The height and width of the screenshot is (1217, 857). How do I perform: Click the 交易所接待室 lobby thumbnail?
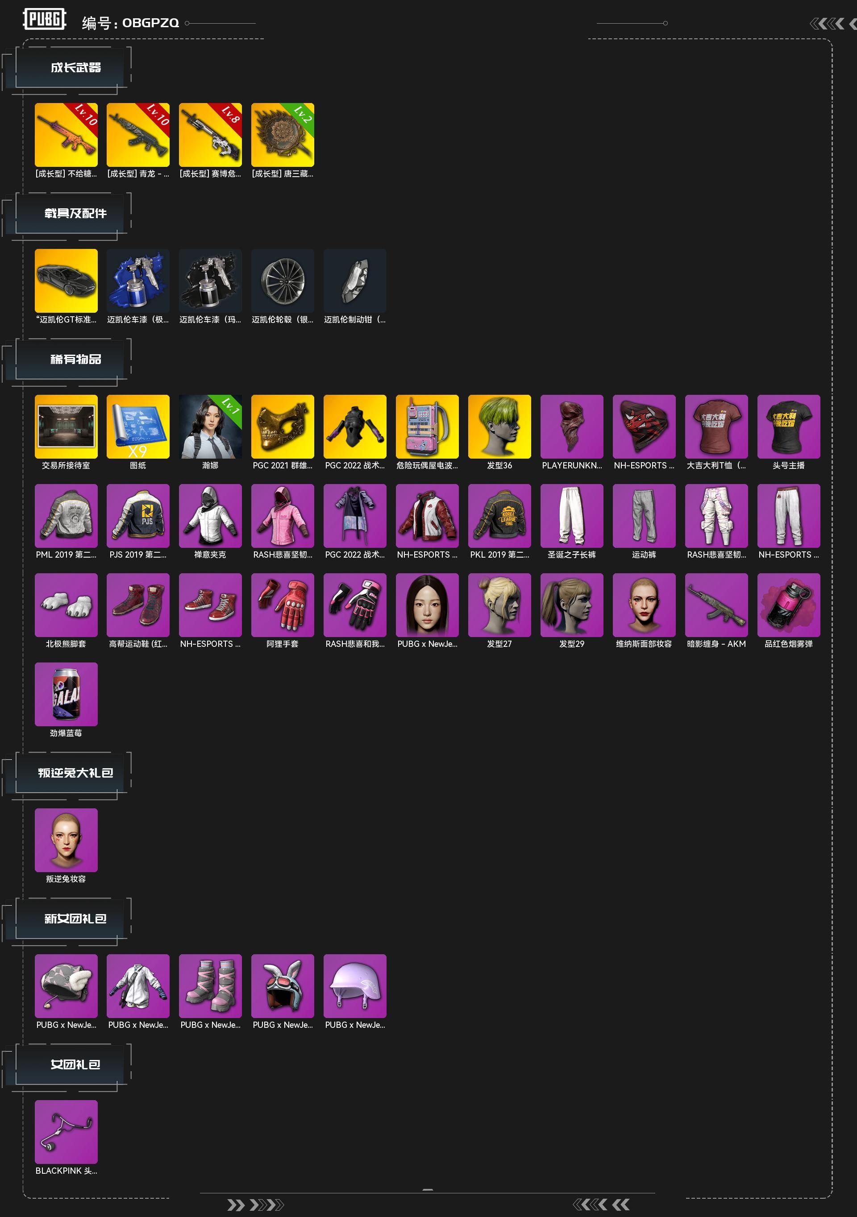(x=67, y=426)
